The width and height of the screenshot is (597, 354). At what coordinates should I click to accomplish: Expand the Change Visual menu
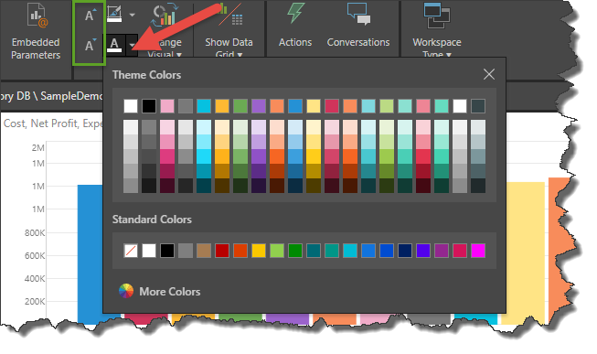(x=165, y=48)
